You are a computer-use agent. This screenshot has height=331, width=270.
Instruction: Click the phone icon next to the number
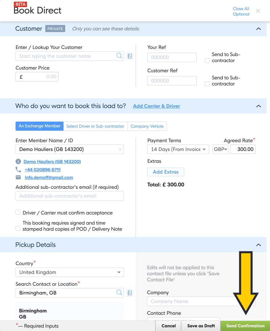pos(18,169)
